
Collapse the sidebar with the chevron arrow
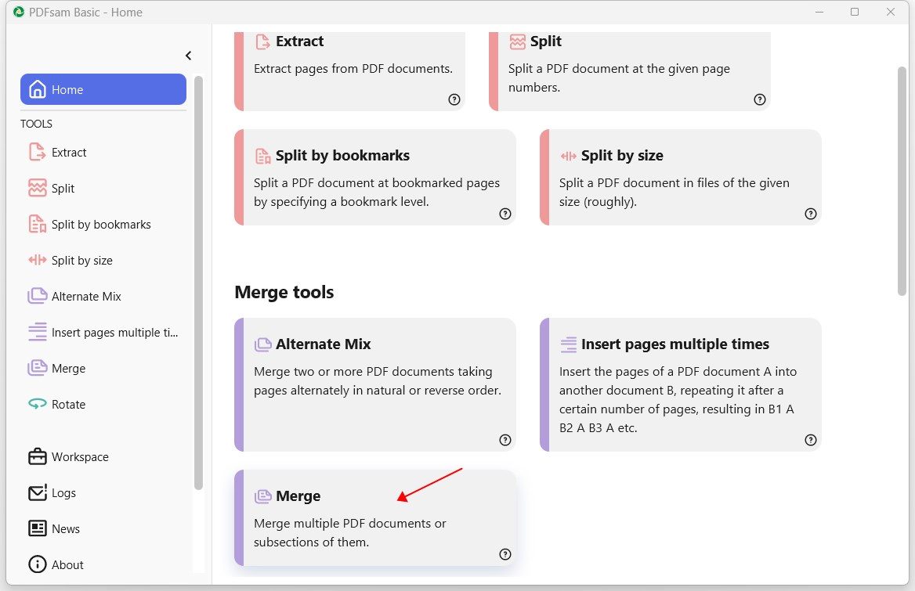(188, 56)
